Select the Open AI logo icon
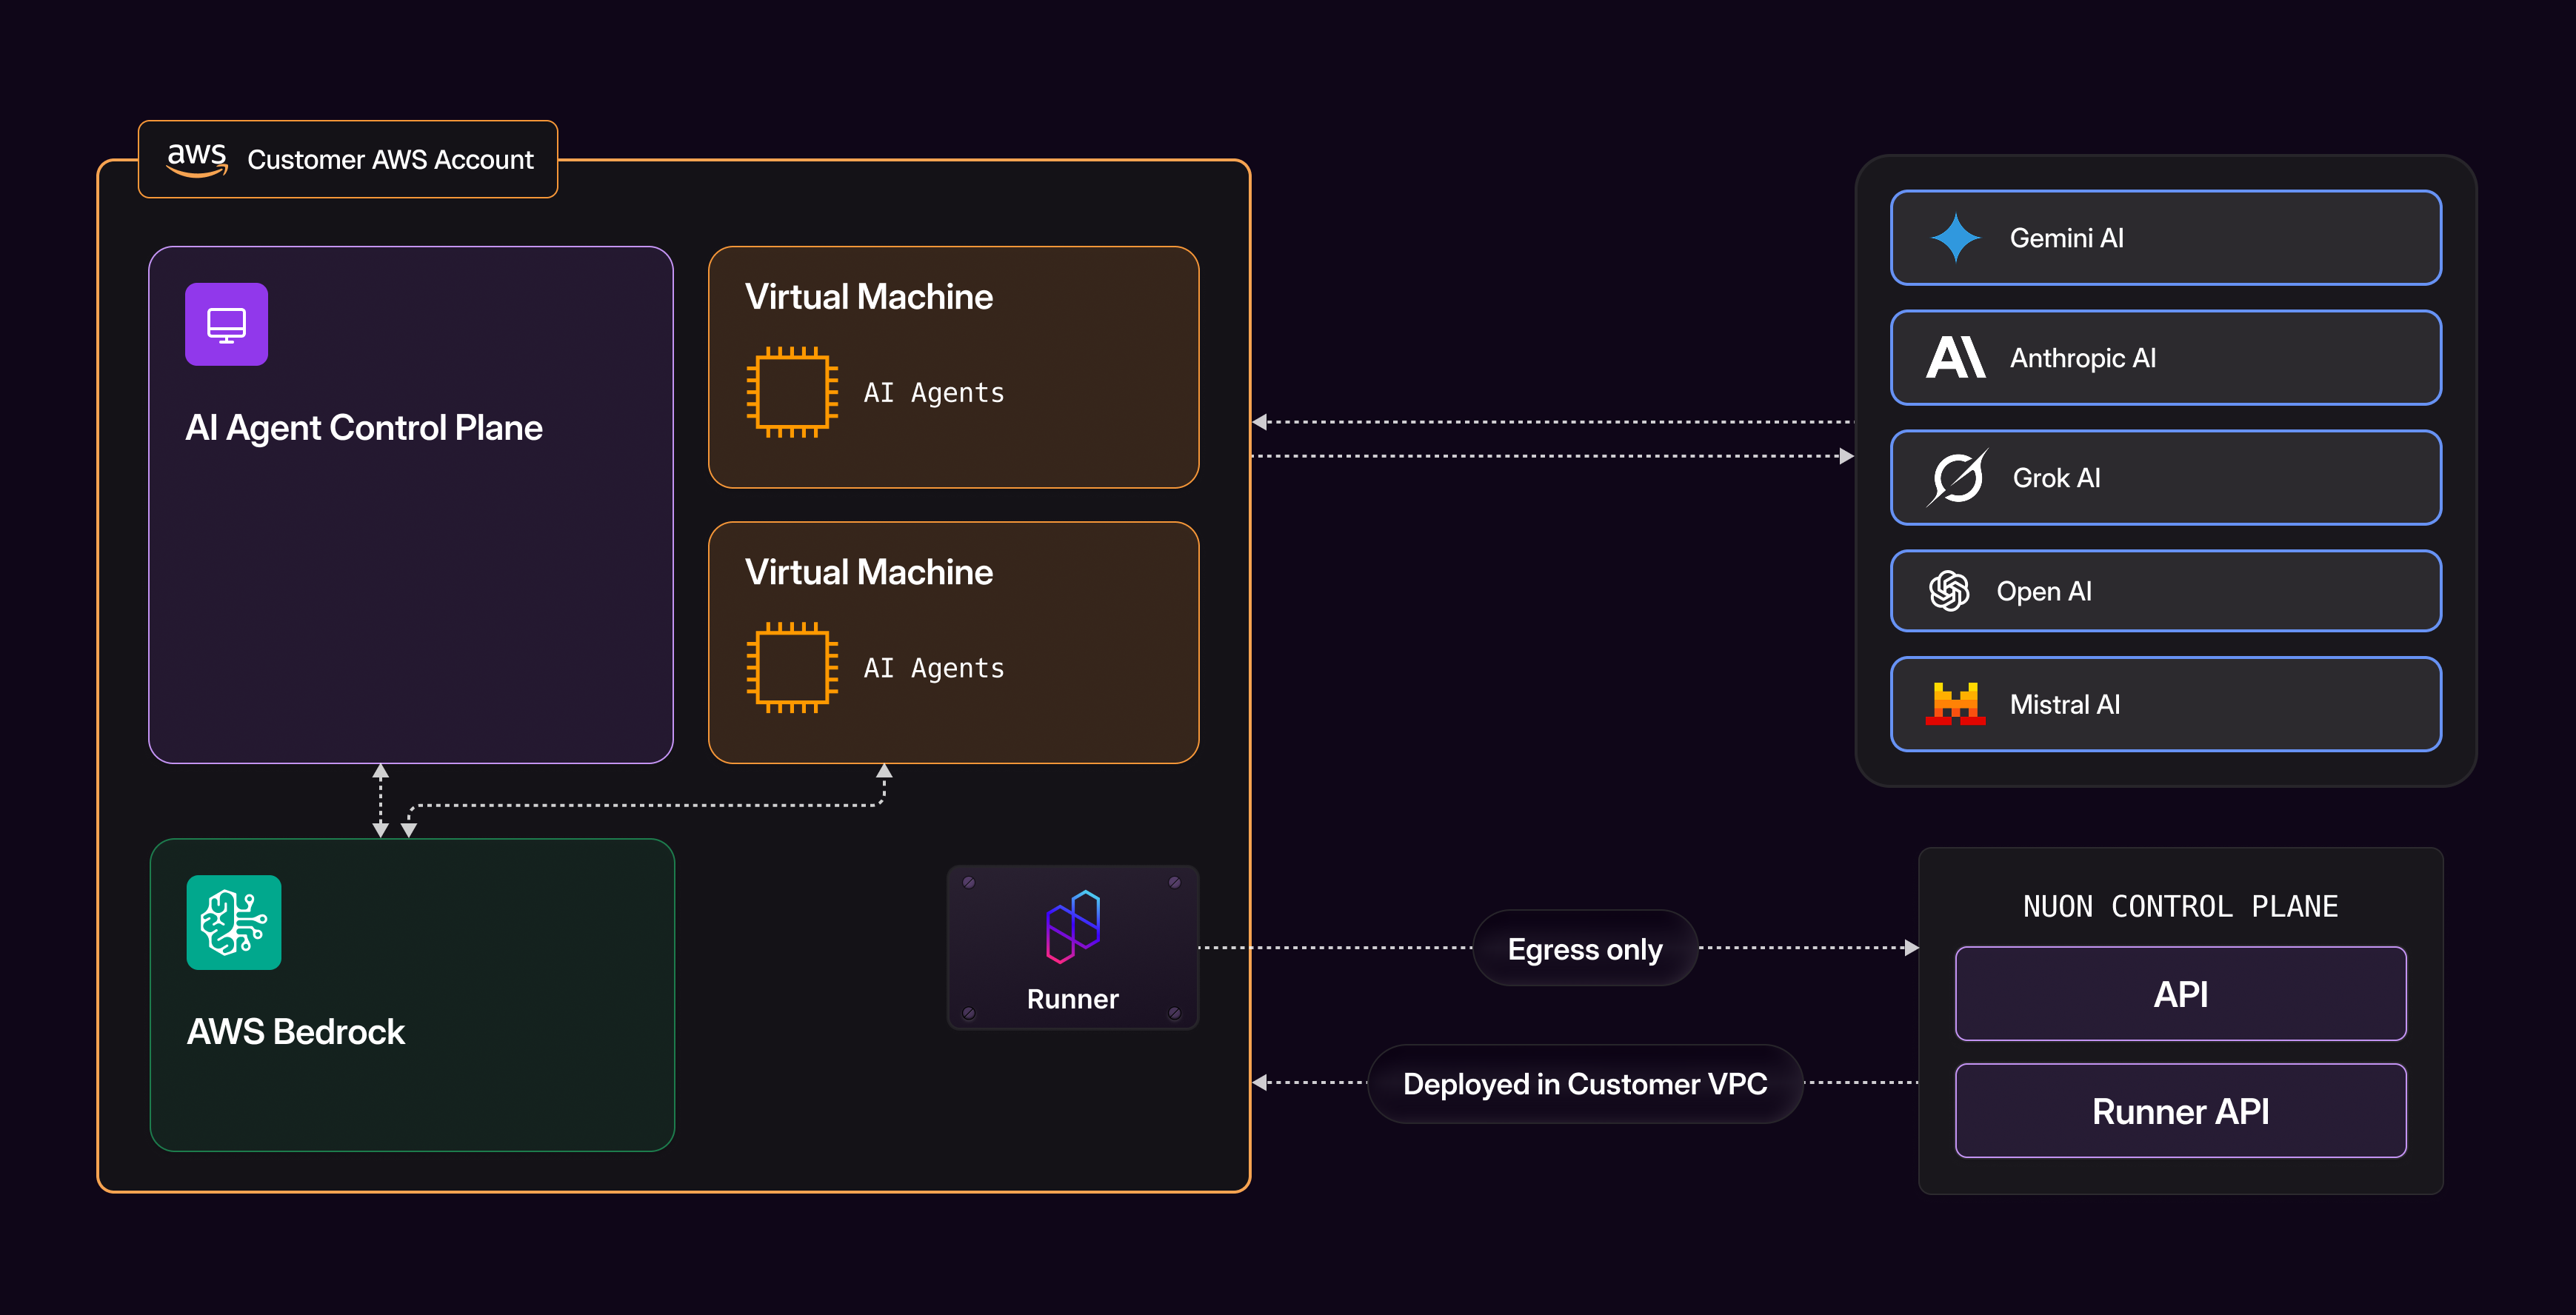The image size is (2576, 1315). pos(1952,591)
